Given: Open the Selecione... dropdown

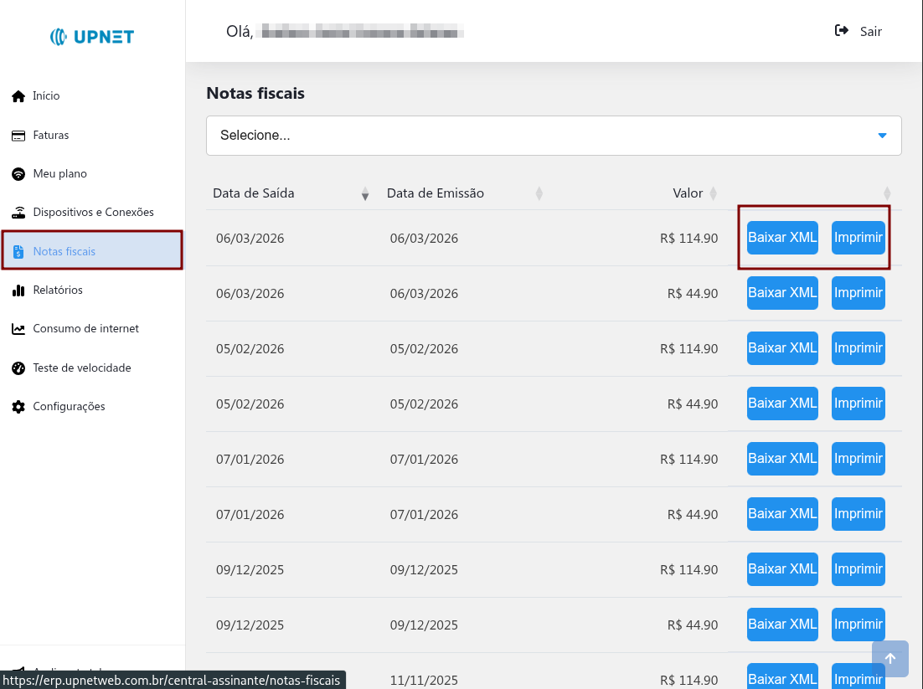Looking at the screenshot, I should pos(554,136).
